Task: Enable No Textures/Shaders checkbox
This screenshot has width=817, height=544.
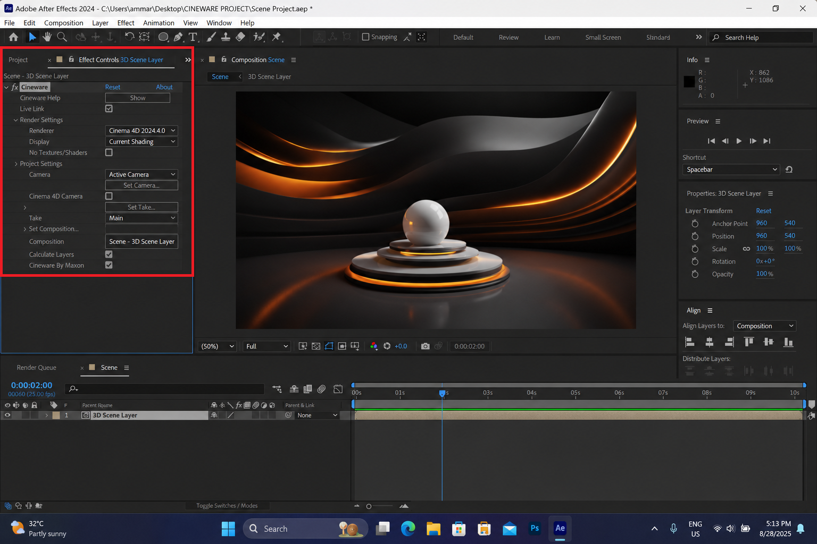Action: [x=109, y=152]
